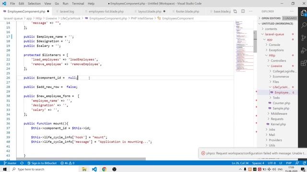Click the VS Code logo icon
Viewport: 307px width, 172px height.
coord(4,3)
